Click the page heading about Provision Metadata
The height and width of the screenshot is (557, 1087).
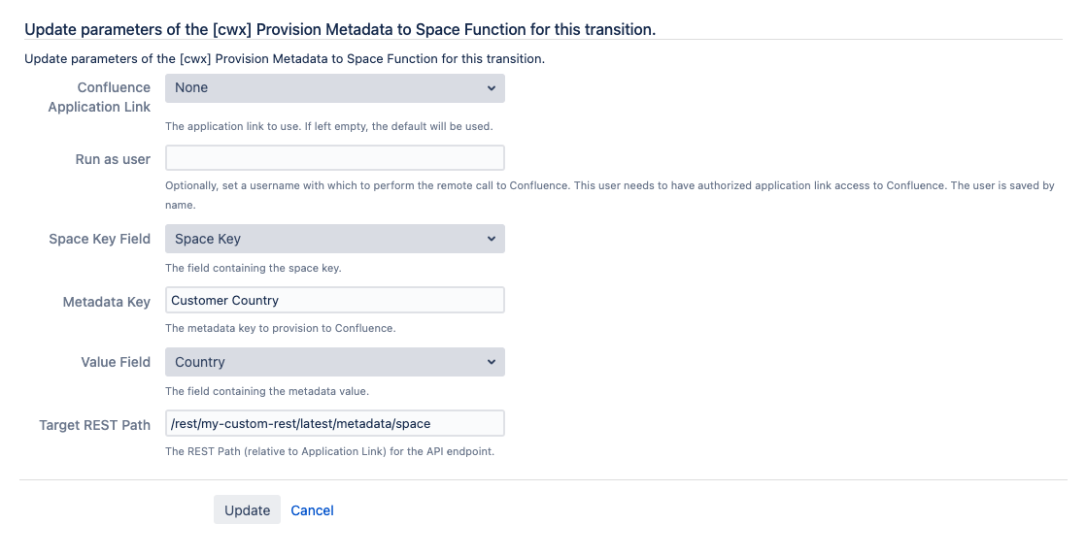pyautogui.click(x=340, y=30)
